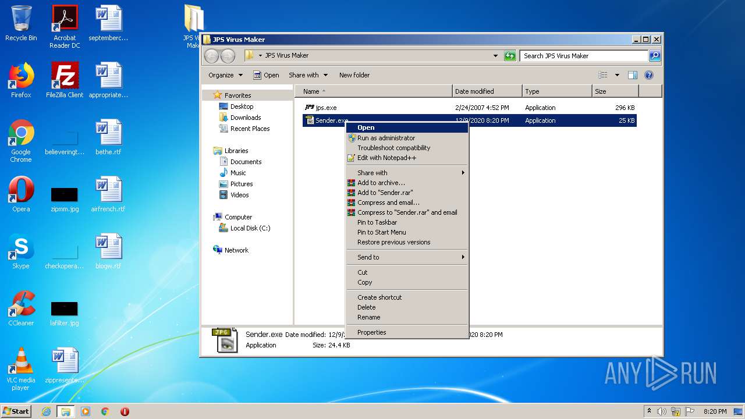The height and width of the screenshot is (419, 745).
Task: Toggle the preview pane icon
Action: (633, 75)
